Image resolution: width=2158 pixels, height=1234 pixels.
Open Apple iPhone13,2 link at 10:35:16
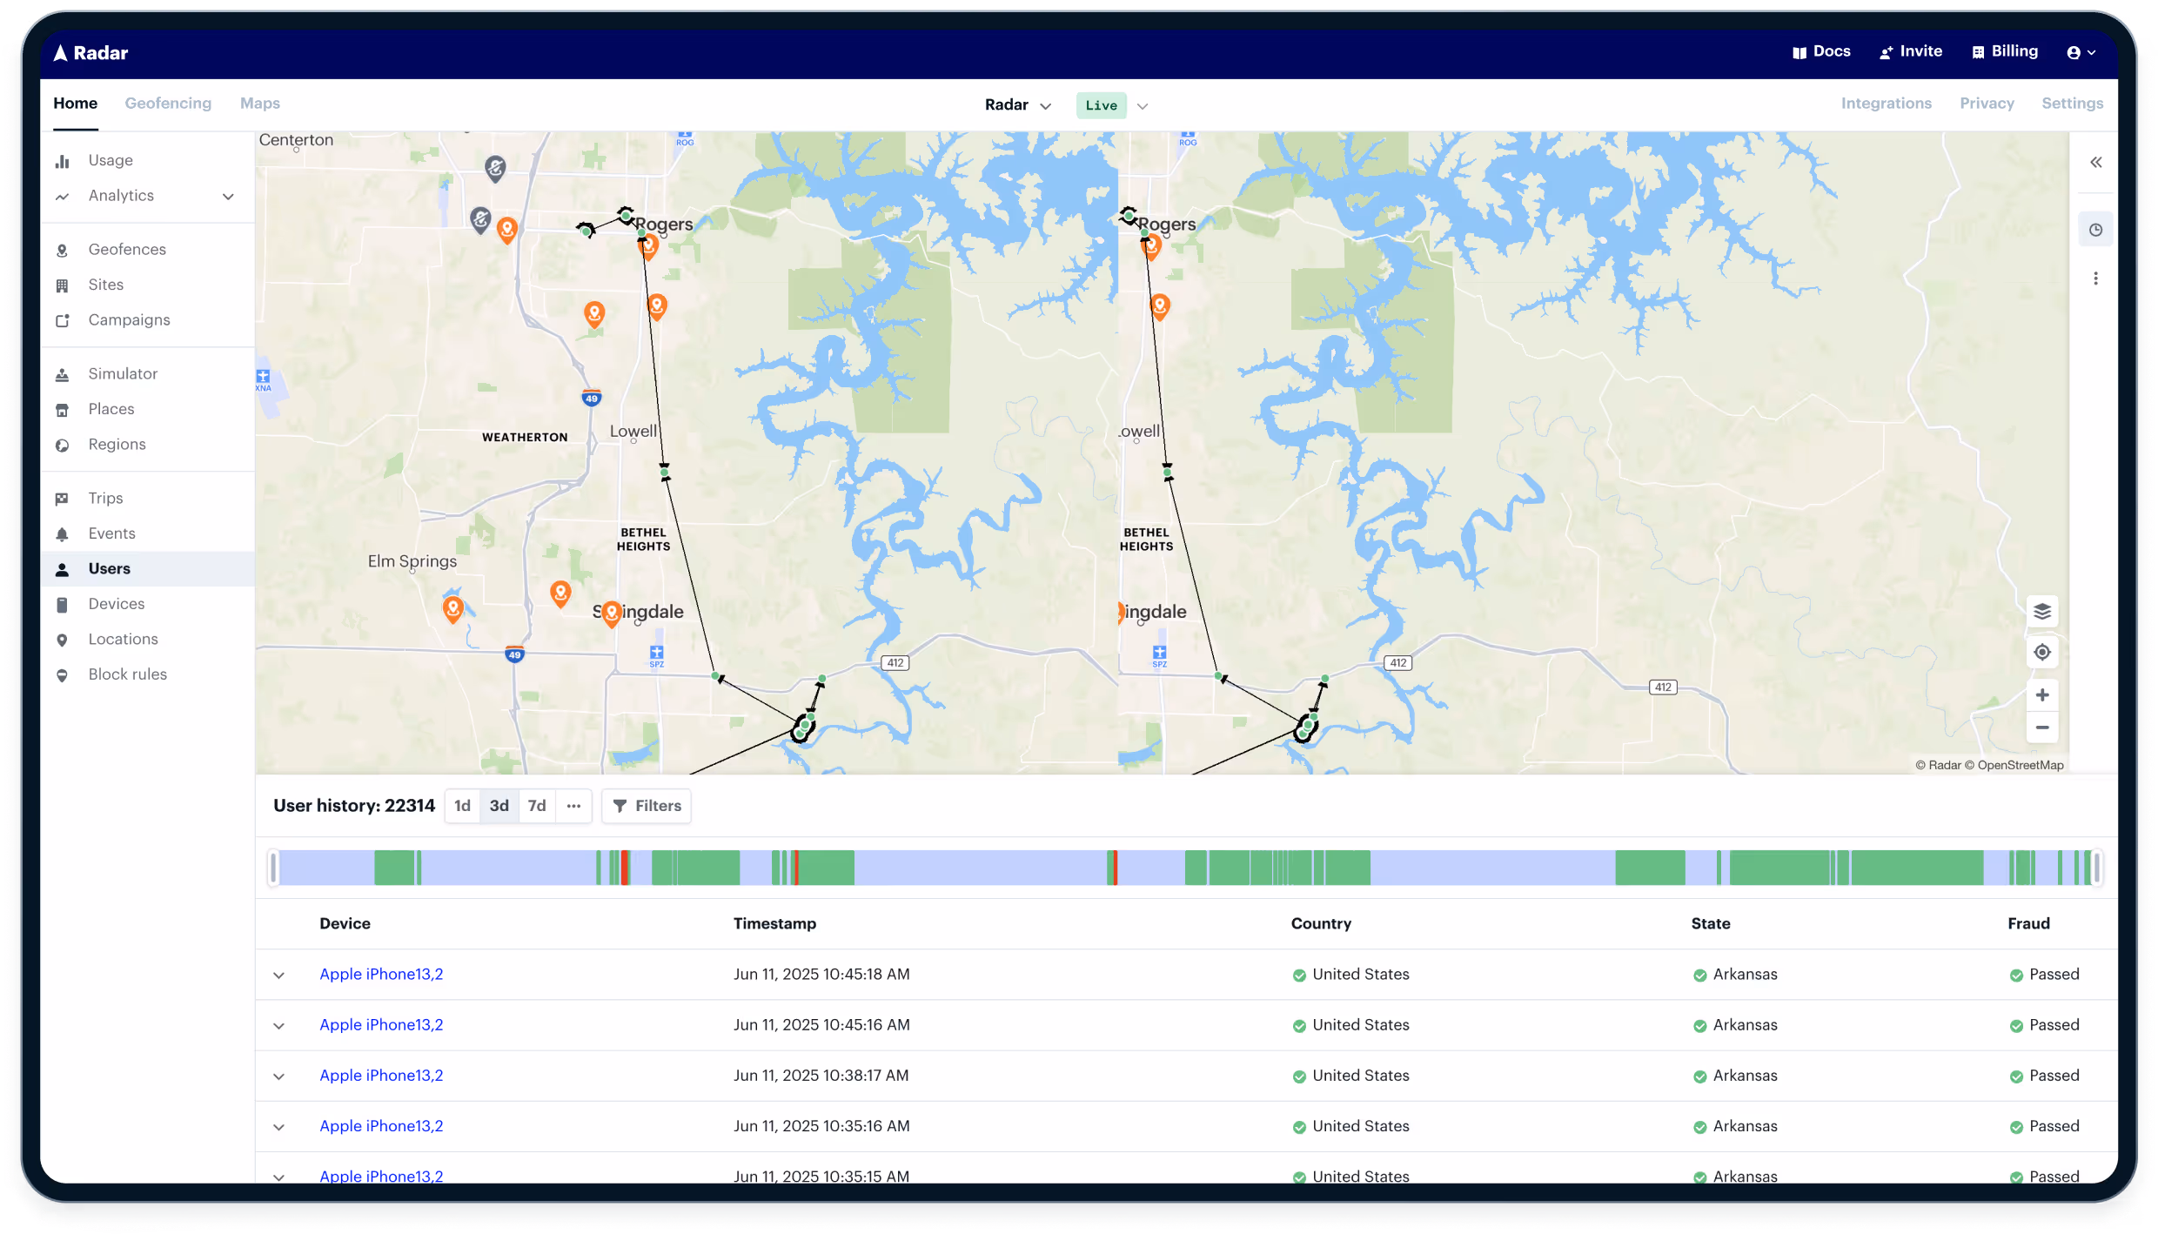click(x=381, y=1125)
